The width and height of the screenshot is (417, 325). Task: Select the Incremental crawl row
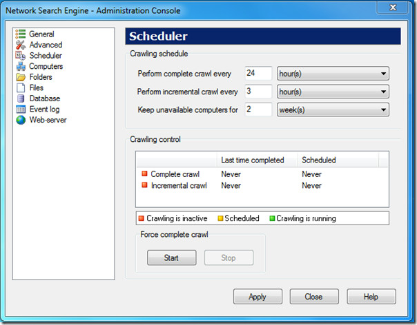pos(262,185)
